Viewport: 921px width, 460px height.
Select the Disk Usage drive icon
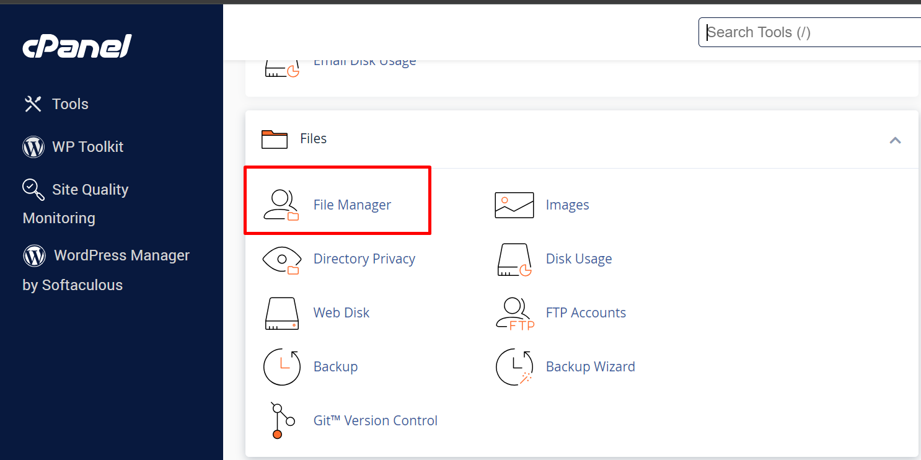click(x=514, y=259)
